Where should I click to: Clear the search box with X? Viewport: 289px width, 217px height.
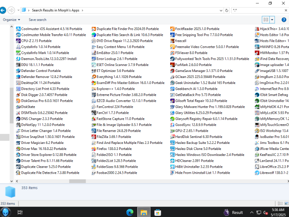(x=286, y=11)
